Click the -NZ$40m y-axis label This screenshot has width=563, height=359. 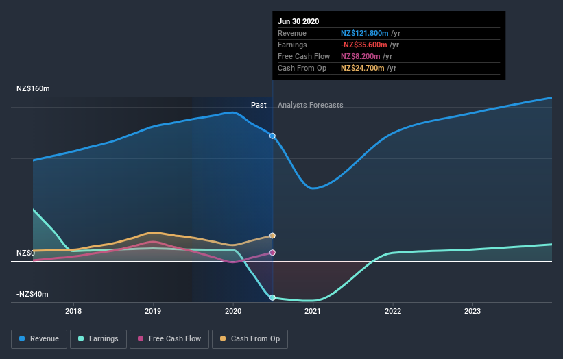(x=32, y=294)
